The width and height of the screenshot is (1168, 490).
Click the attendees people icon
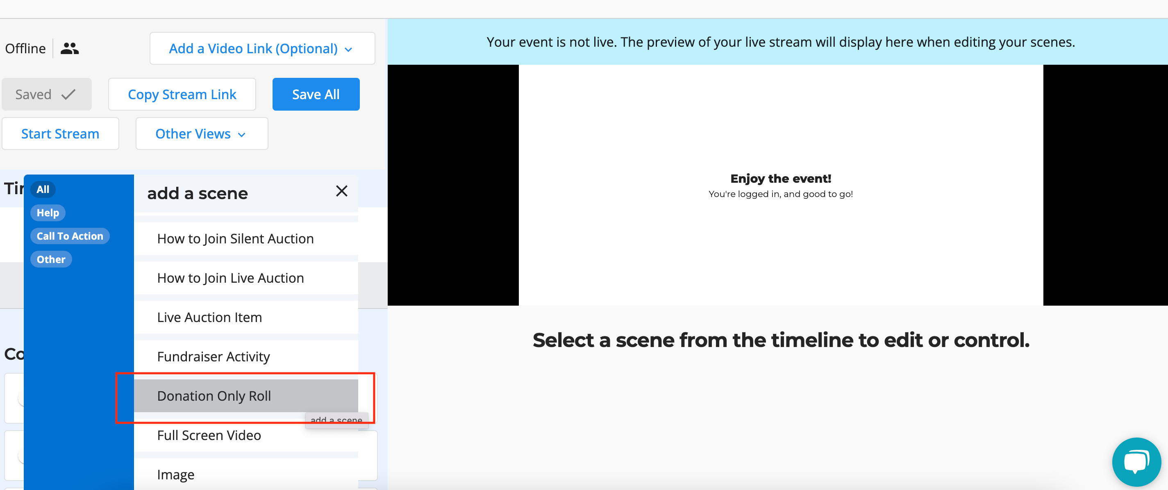tap(69, 48)
